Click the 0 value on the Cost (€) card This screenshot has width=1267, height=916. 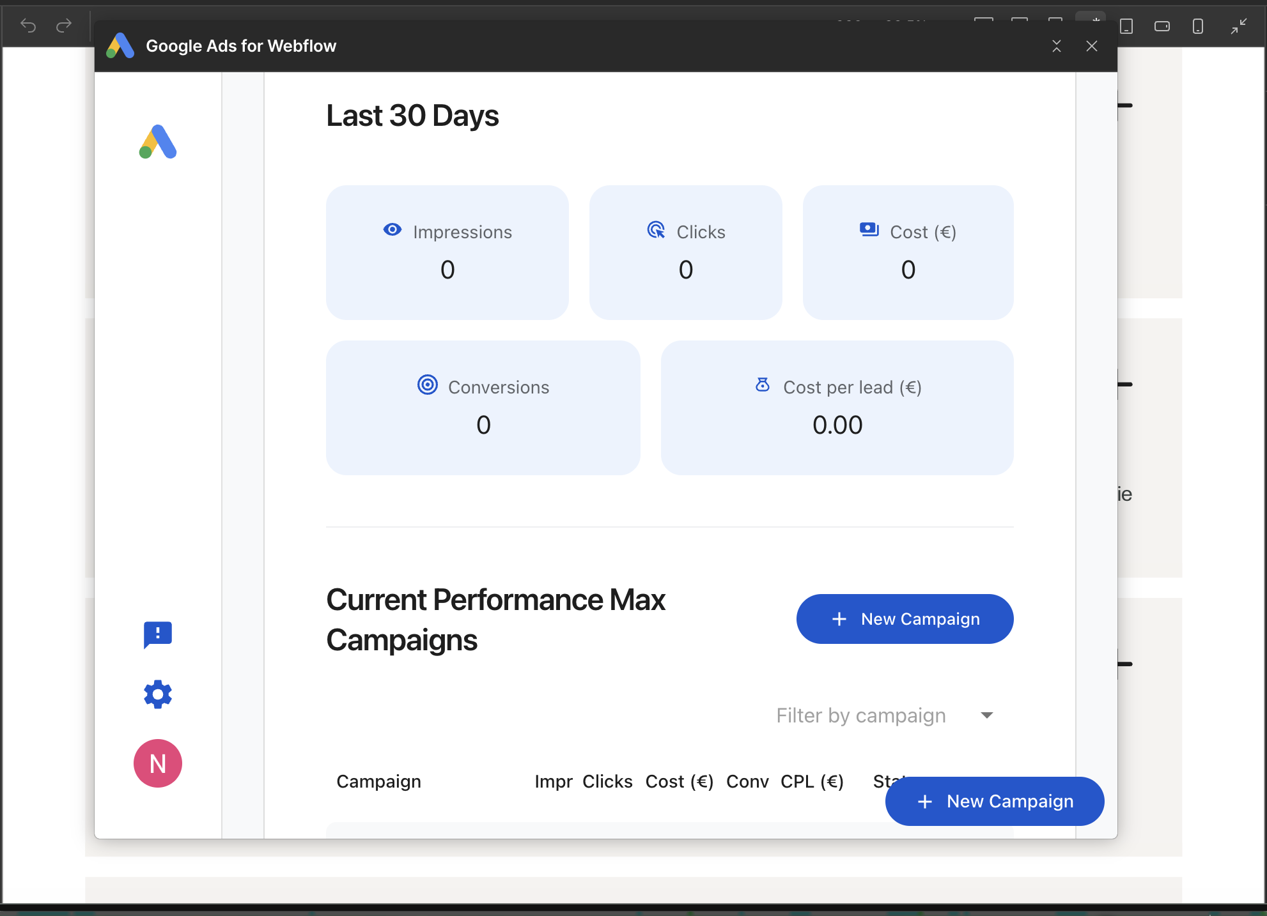click(x=908, y=270)
